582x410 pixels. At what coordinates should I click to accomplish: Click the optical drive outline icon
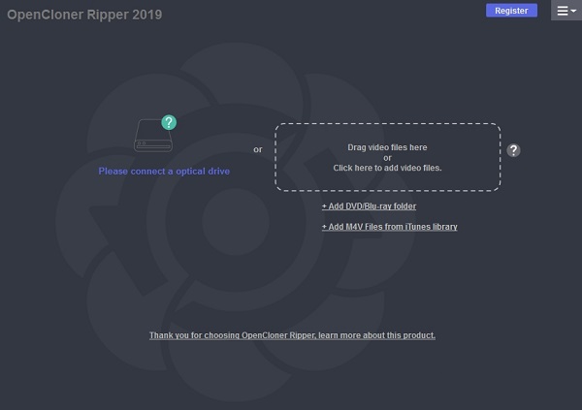[x=153, y=136]
